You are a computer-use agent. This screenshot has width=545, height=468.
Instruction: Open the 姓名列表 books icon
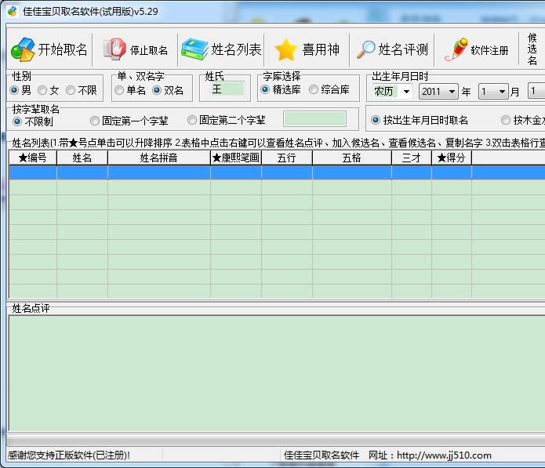tap(194, 49)
